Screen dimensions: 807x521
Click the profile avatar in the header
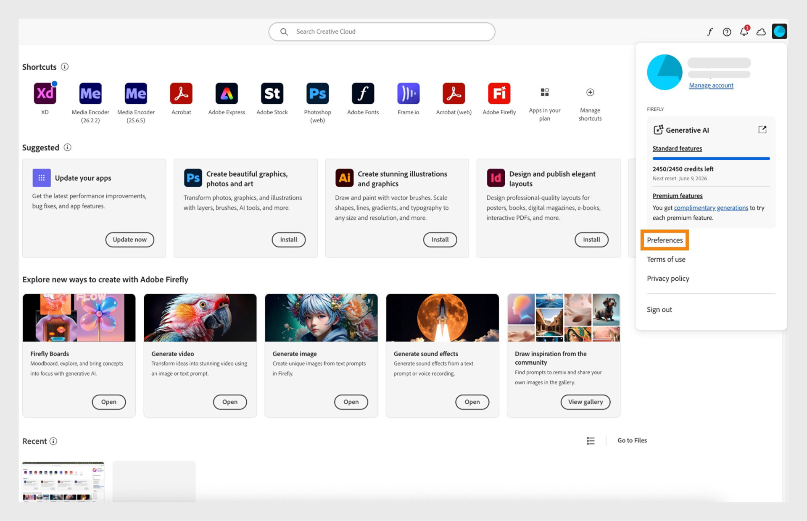click(779, 32)
